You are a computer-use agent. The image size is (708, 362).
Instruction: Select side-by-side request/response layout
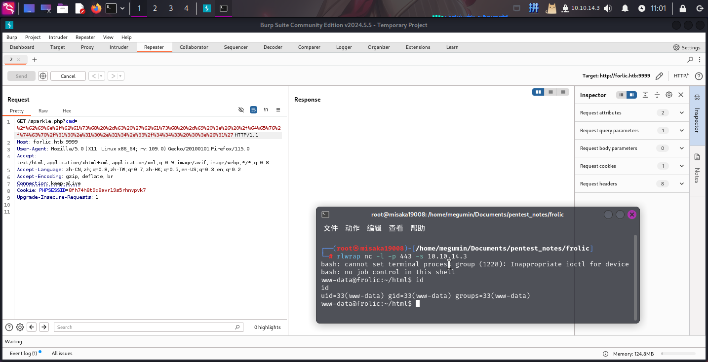538,92
